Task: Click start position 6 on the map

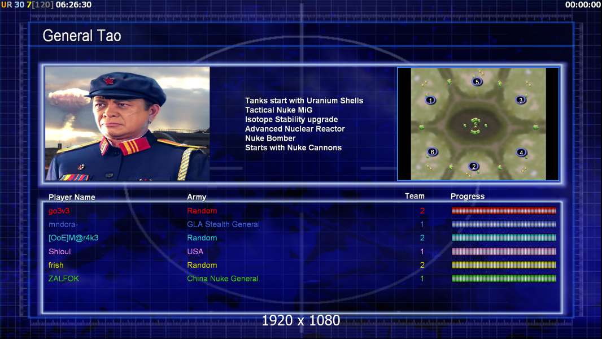Action: pos(433,151)
